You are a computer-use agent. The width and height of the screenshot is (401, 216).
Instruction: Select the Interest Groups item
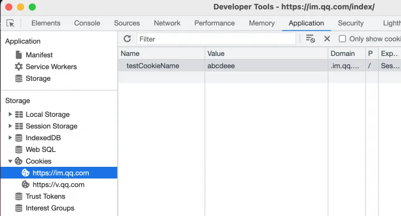[x=50, y=208]
